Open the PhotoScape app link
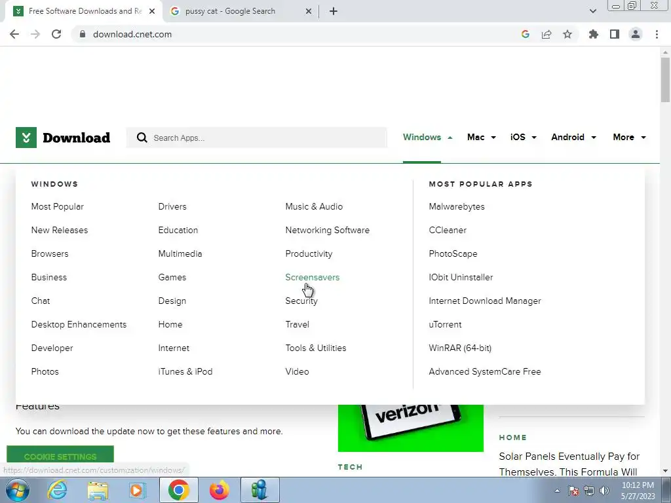 453,253
